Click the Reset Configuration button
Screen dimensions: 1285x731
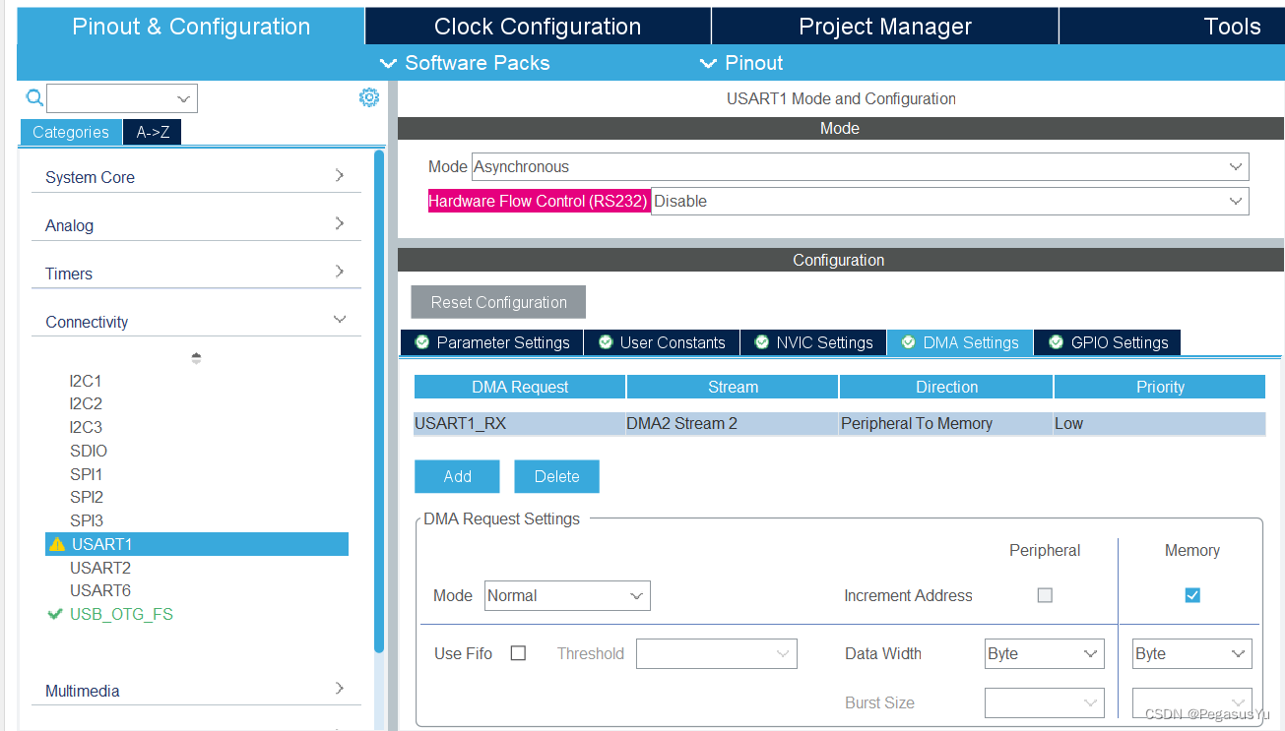[x=498, y=302]
